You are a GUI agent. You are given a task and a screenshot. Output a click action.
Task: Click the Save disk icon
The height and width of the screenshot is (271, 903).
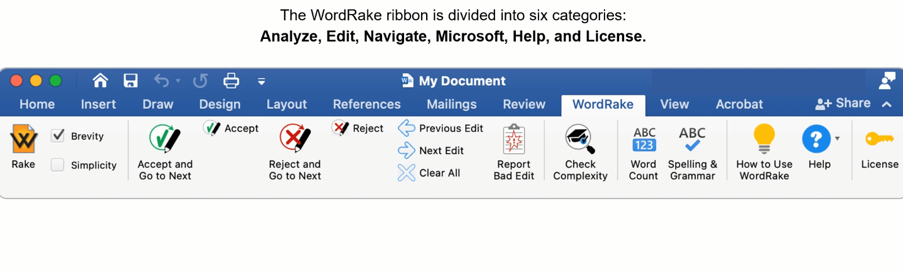(x=131, y=81)
